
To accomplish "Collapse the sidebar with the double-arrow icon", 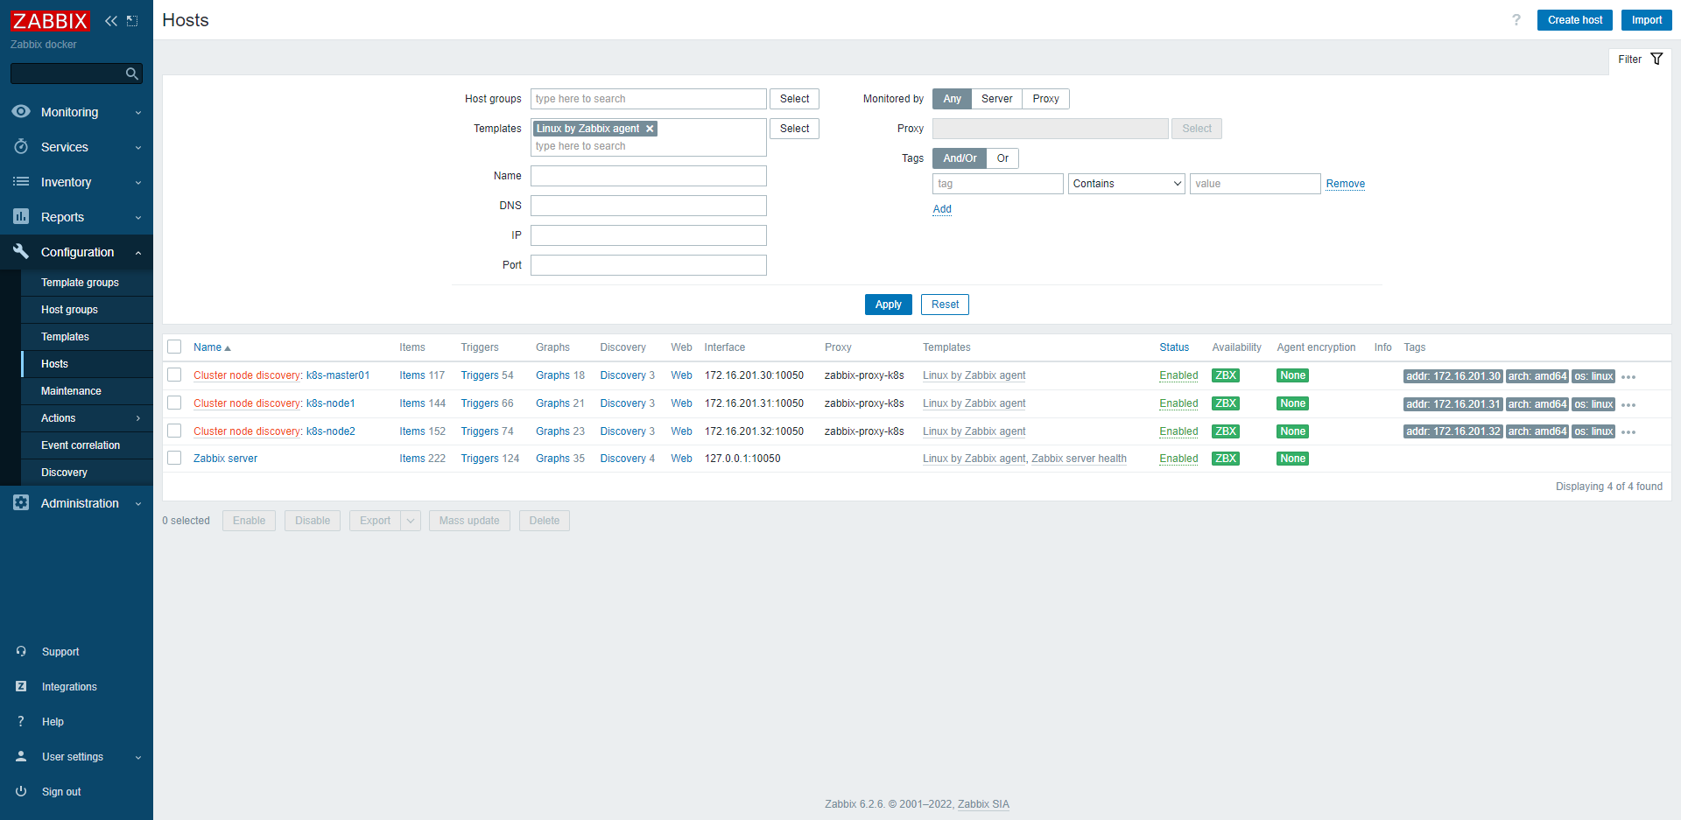I will tap(111, 21).
